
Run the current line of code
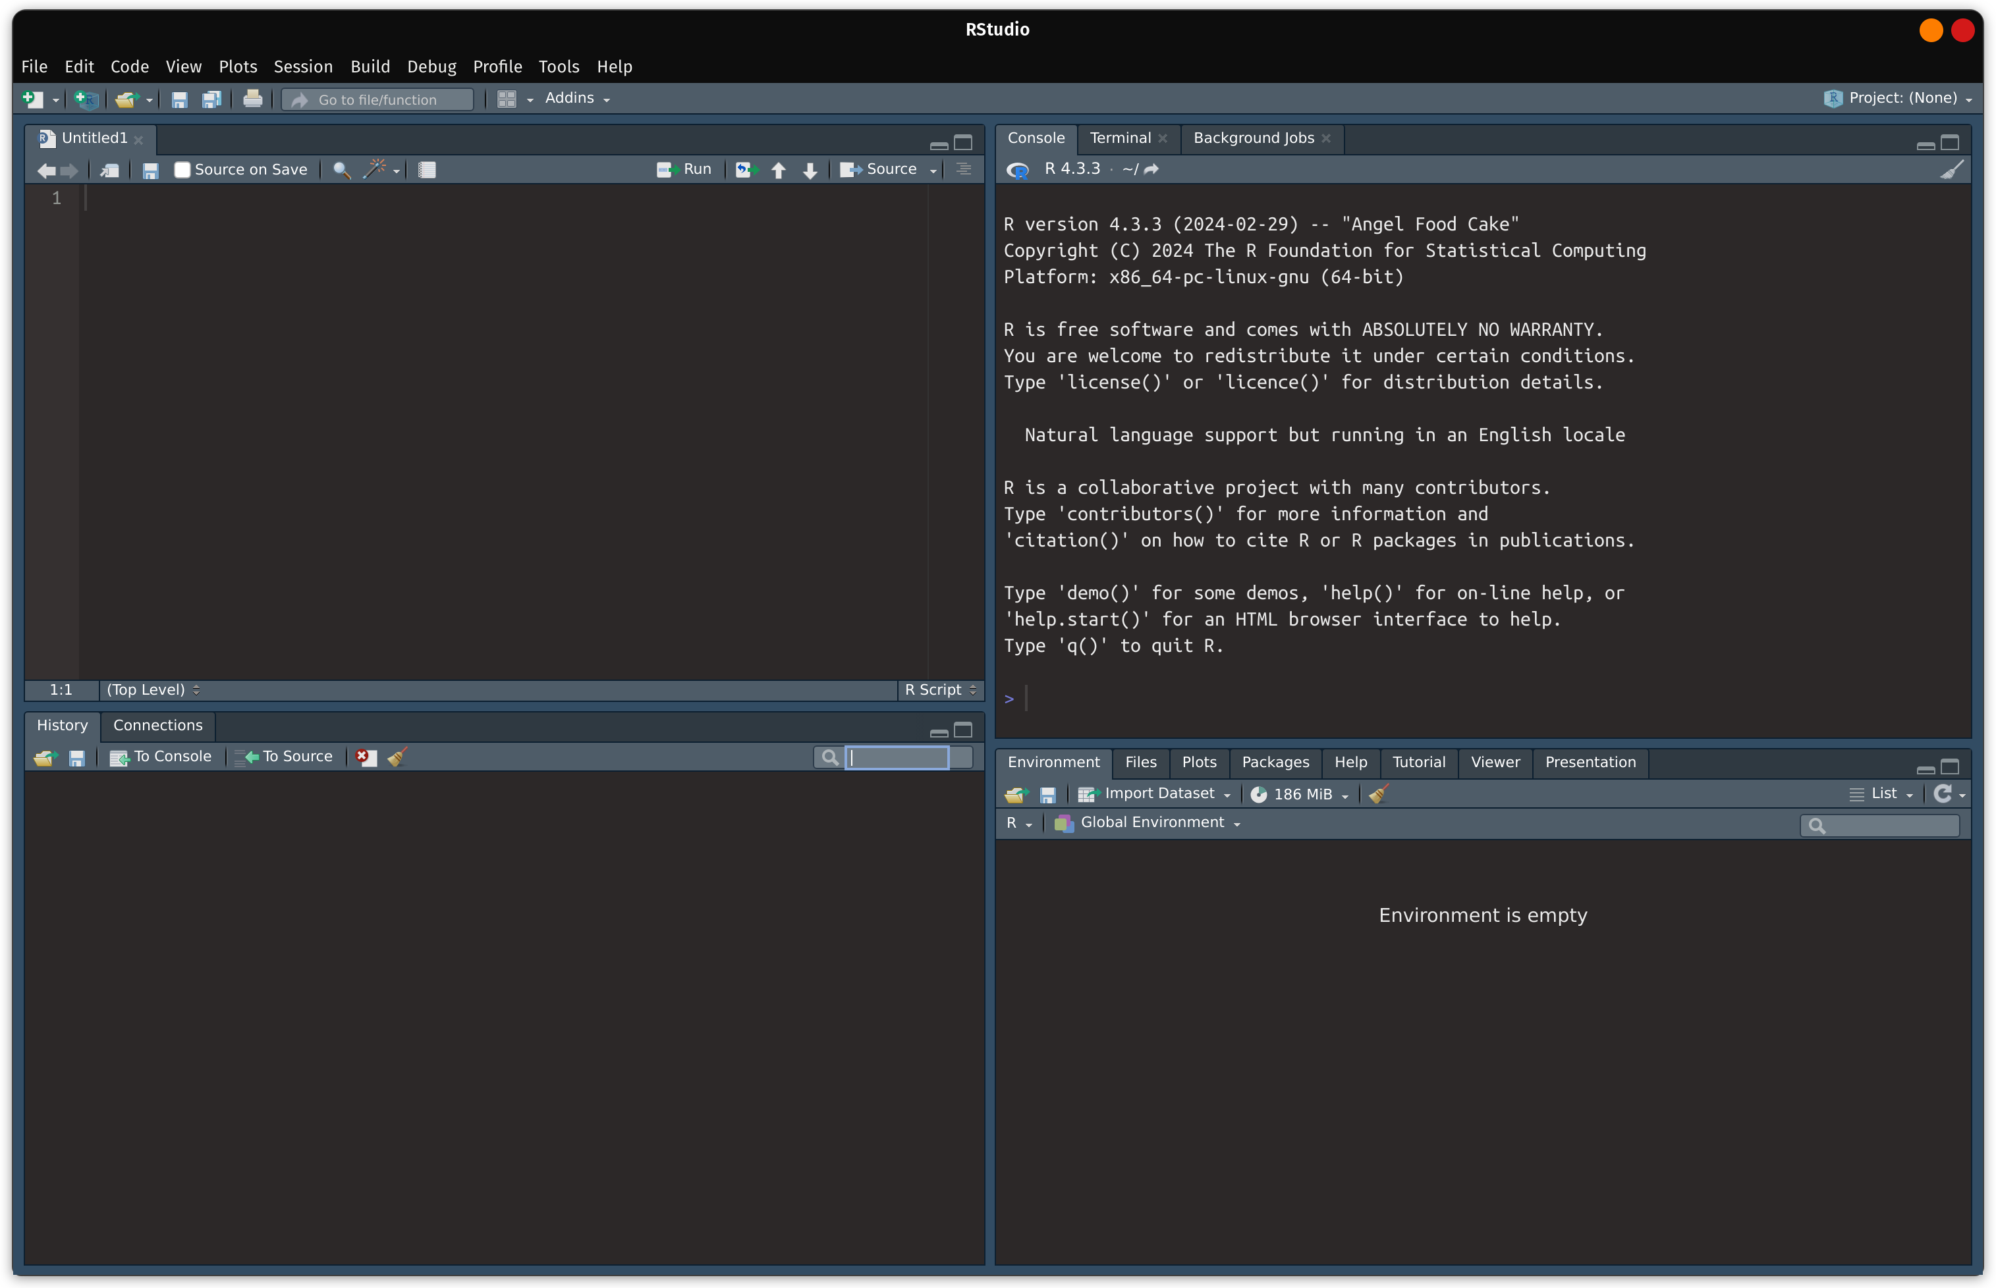tap(684, 169)
